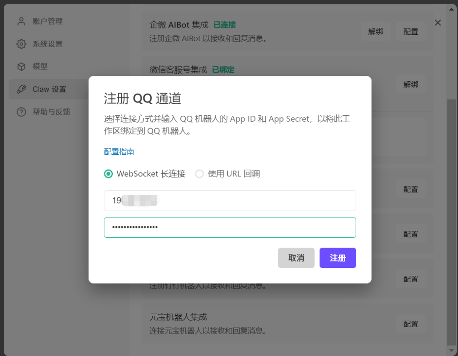The height and width of the screenshot is (356, 458).
Task: Open 帮助与反馈 question mark icon
Action: [21, 111]
